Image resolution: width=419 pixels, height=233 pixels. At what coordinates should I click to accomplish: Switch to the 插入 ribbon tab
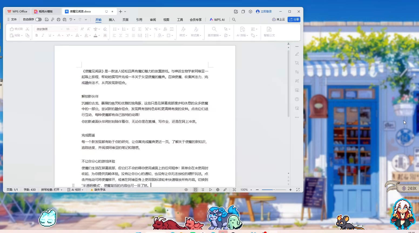pos(112,20)
